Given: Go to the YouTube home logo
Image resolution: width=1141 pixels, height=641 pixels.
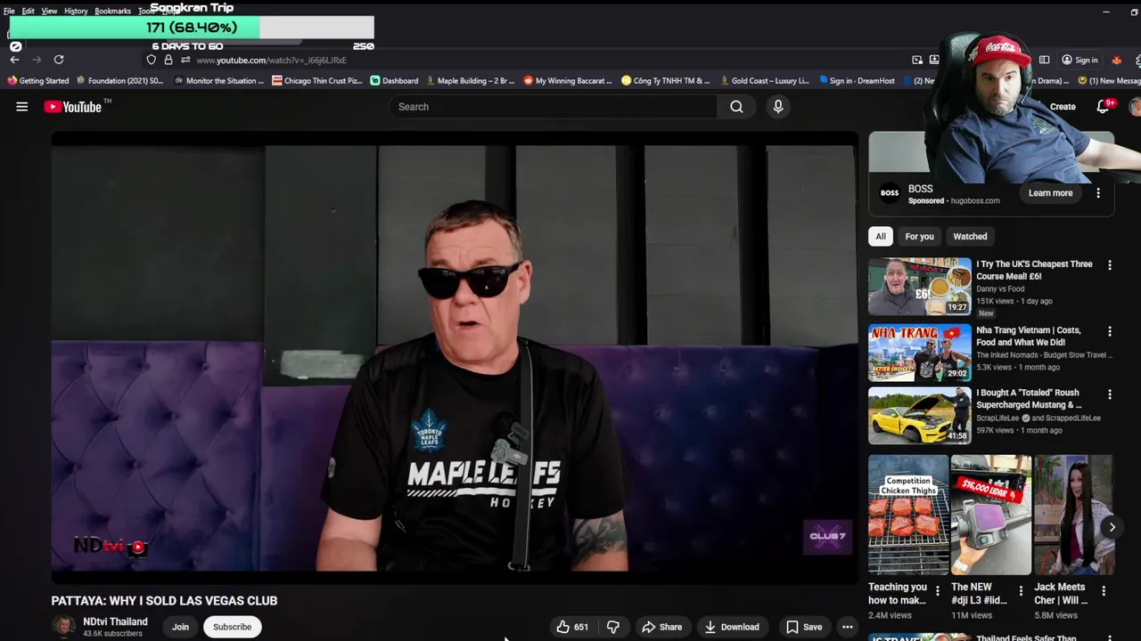Looking at the screenshot, I should point(73,107).
